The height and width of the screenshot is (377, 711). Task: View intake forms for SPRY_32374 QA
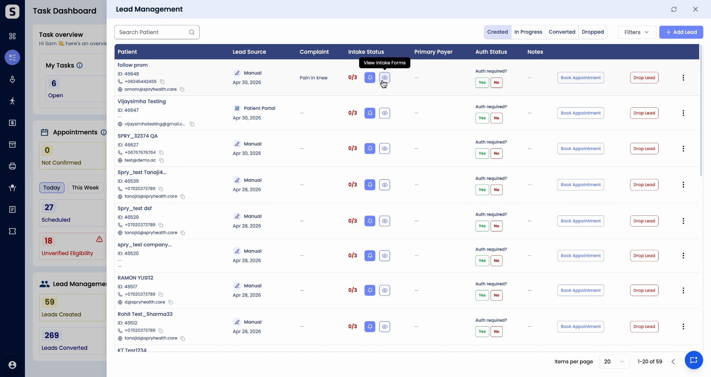tap(384, 148)
